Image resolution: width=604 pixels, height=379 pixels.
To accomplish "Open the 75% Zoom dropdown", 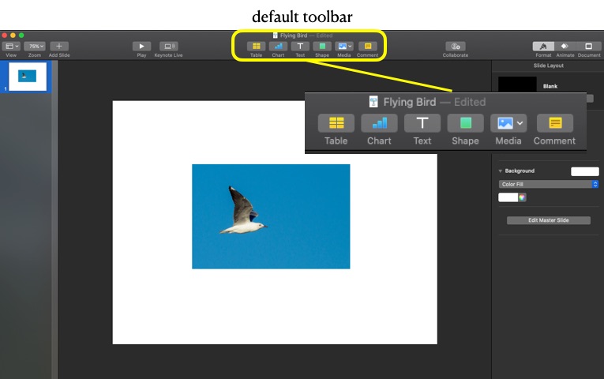I will click(35, 47).
